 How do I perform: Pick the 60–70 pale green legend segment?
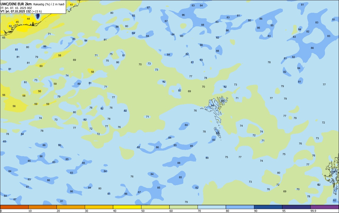(x=184, y=207)
